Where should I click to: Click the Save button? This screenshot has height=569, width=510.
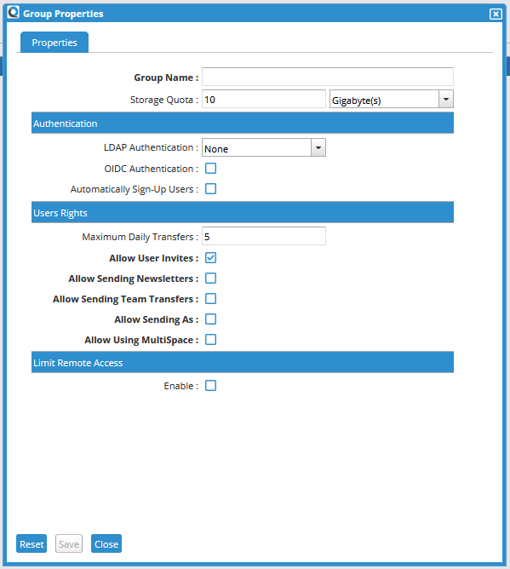[x=69, y=543]
